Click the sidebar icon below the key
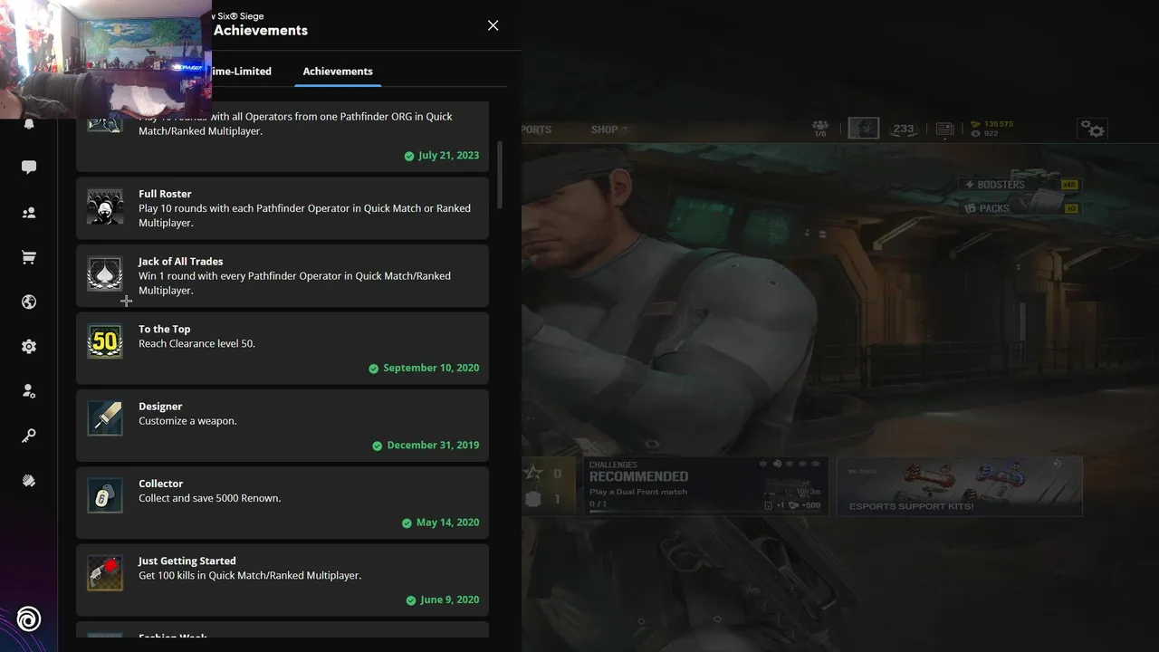 click(29, 481)
